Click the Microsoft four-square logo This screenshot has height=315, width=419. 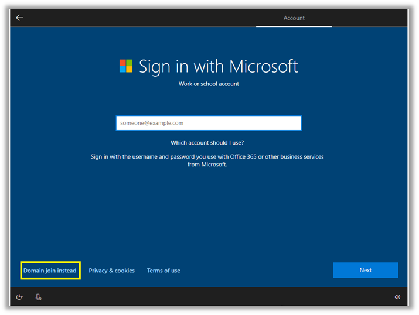126,66
